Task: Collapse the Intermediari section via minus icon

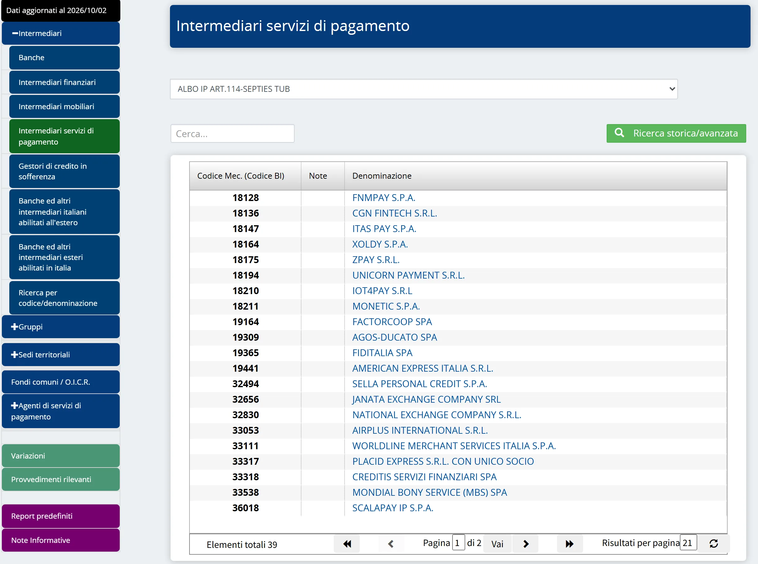Action: click(x=15, y=34)
